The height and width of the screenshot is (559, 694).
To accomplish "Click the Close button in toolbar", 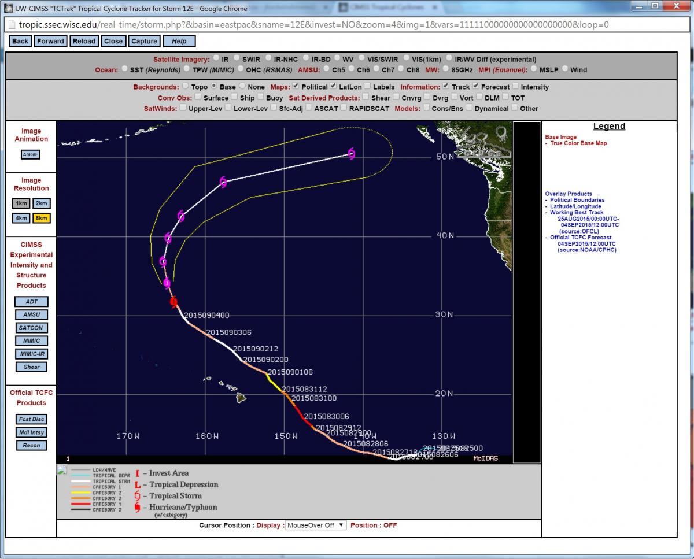I will (113, 41).
